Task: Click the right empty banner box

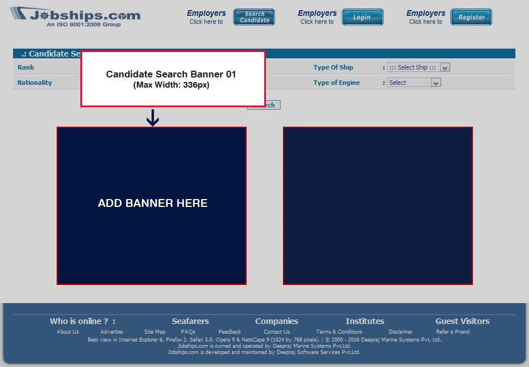Action: point(377,205)
